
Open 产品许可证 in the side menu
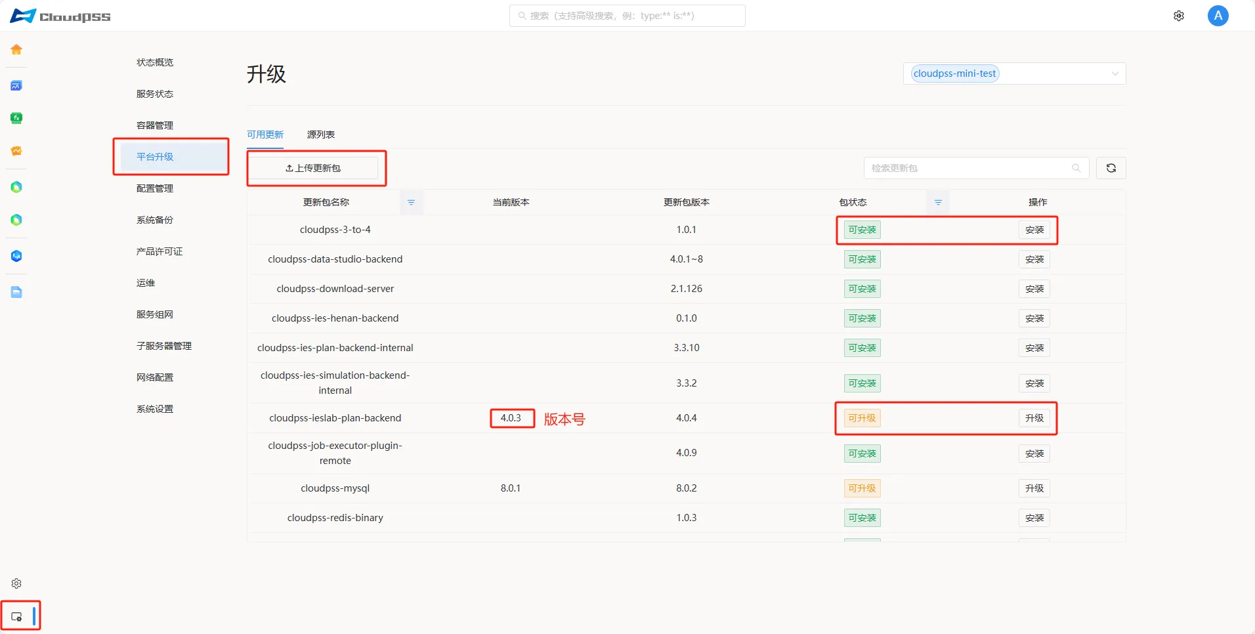tap(160, 251)
